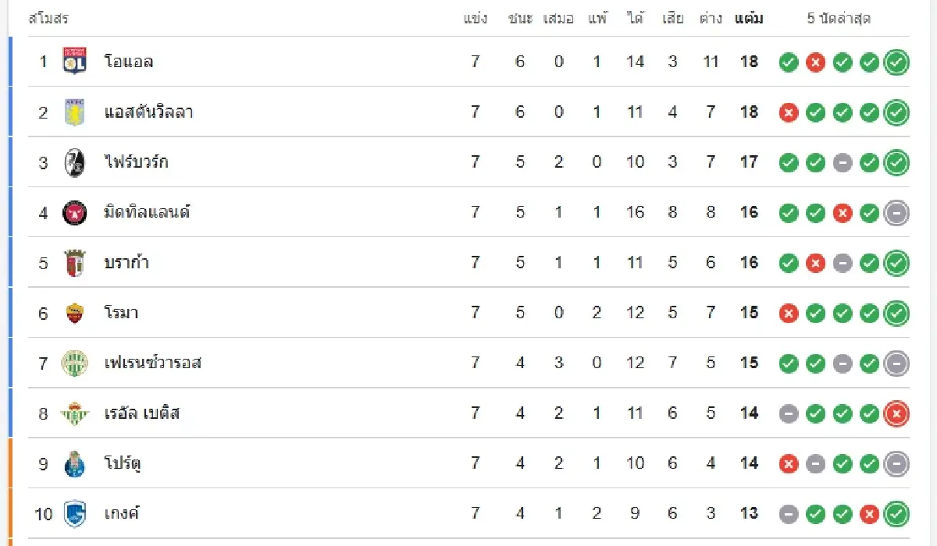
Task: Click the Lyon club crest icon
Action: (x=74, y=62)
